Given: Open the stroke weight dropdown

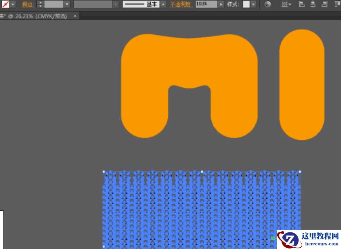Looking at the screenshot, I should [x=67, y=4].
